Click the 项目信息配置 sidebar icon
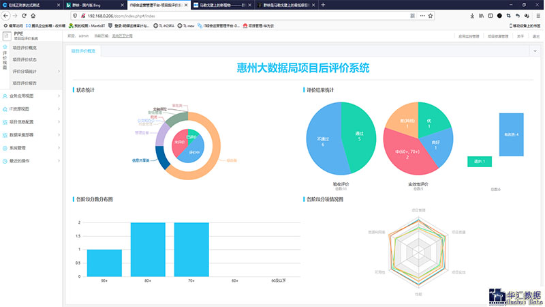This screenshot has width=545, height=307. pyautogui.click(x=5, y=122)
